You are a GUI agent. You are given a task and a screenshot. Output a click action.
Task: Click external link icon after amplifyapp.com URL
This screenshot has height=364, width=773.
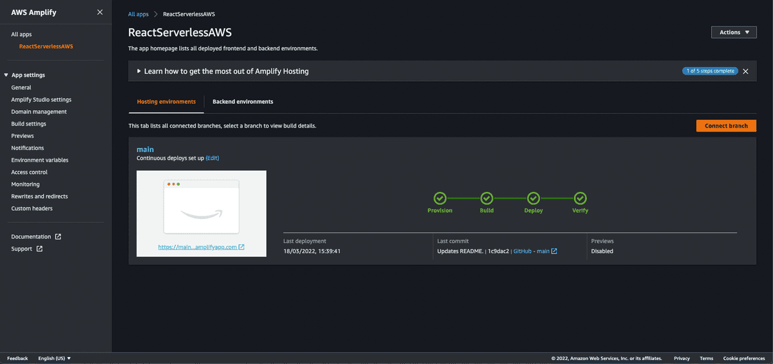click(242, 247)
